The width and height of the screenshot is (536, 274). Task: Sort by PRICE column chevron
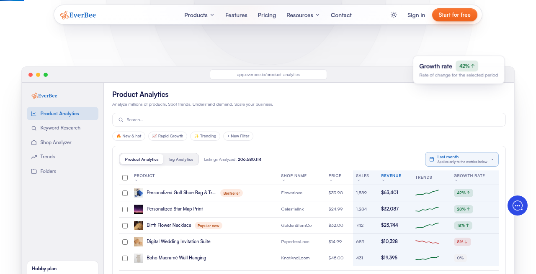pyautogui.click(x=331, y=180)
